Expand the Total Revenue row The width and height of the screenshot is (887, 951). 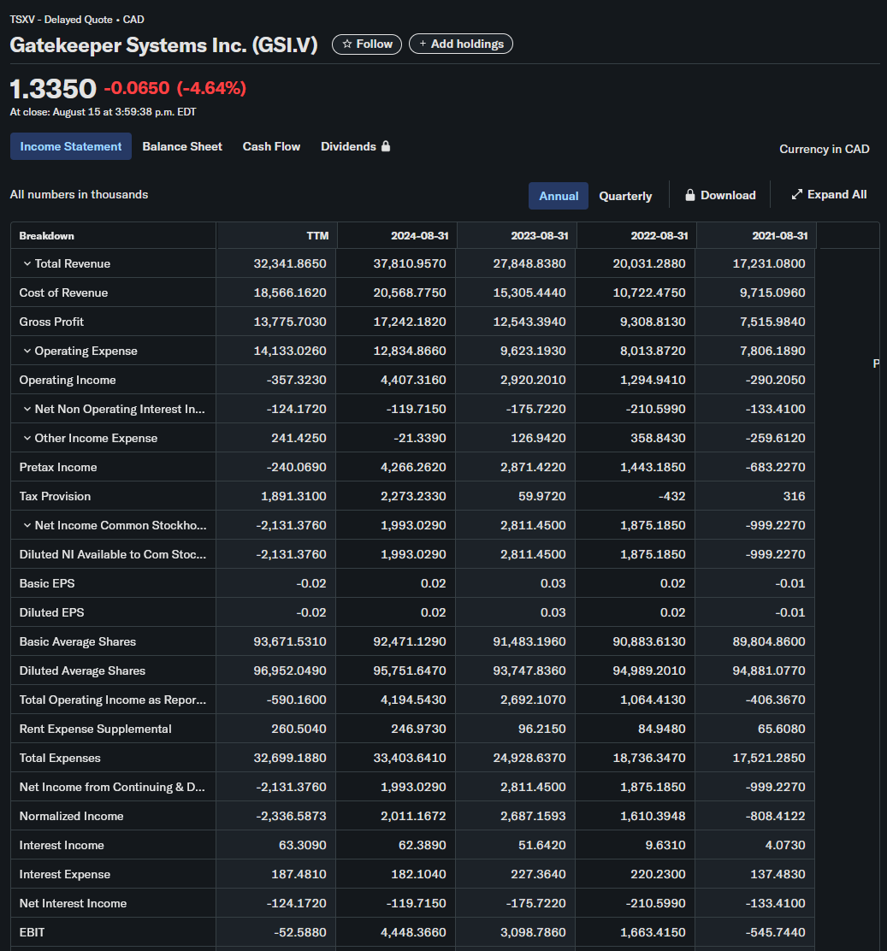coord(27,264)
